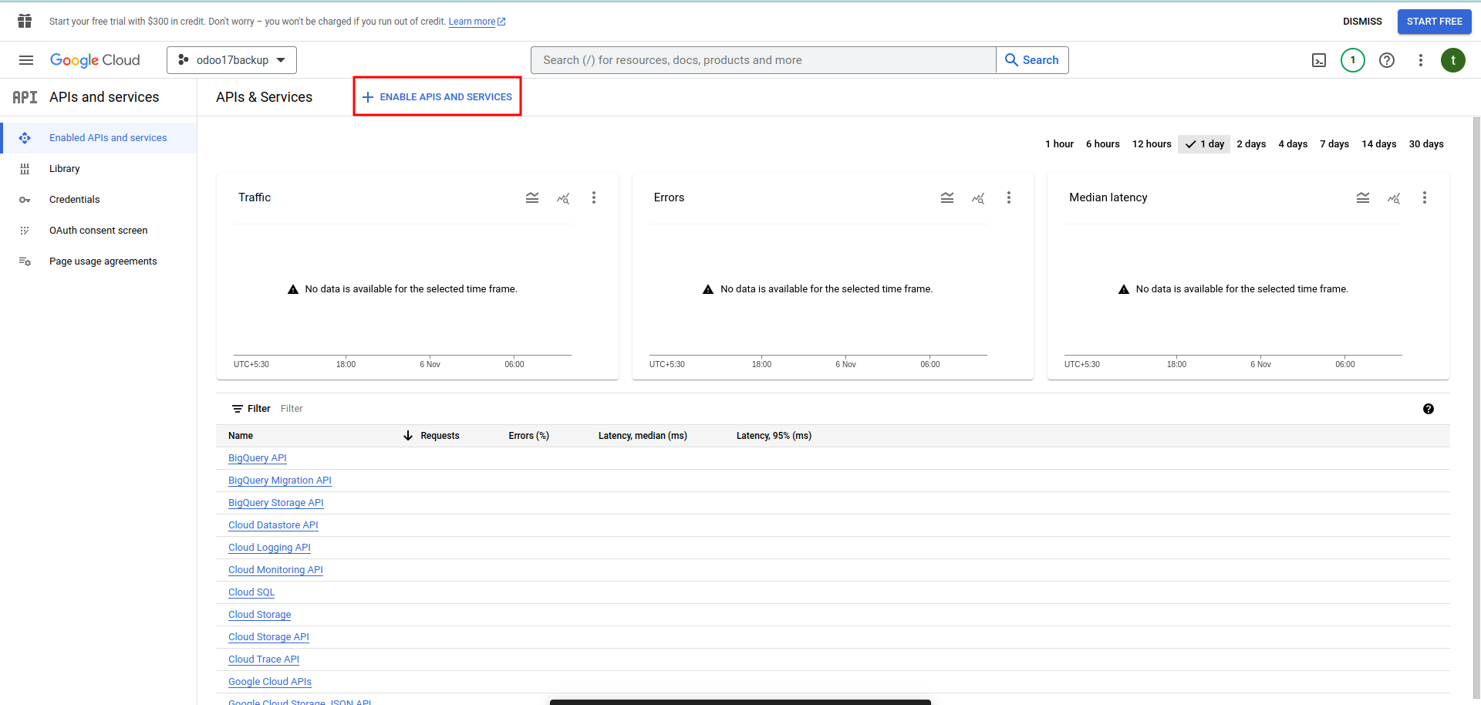Click the Library grid icon
The width and height of the screenshot is (1481, 705).
point(25,169)
